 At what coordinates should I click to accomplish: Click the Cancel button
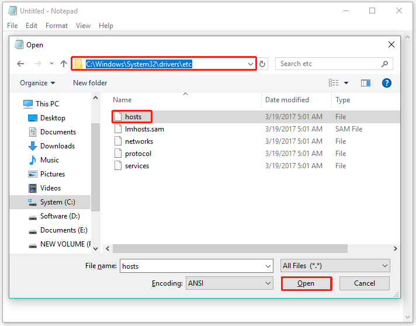(364, 283)
